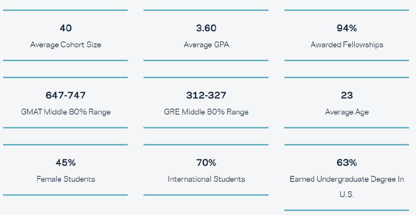Screen dimensions: 416x215
Task: Click the 45% female students figure
Action: coord(65,162)
